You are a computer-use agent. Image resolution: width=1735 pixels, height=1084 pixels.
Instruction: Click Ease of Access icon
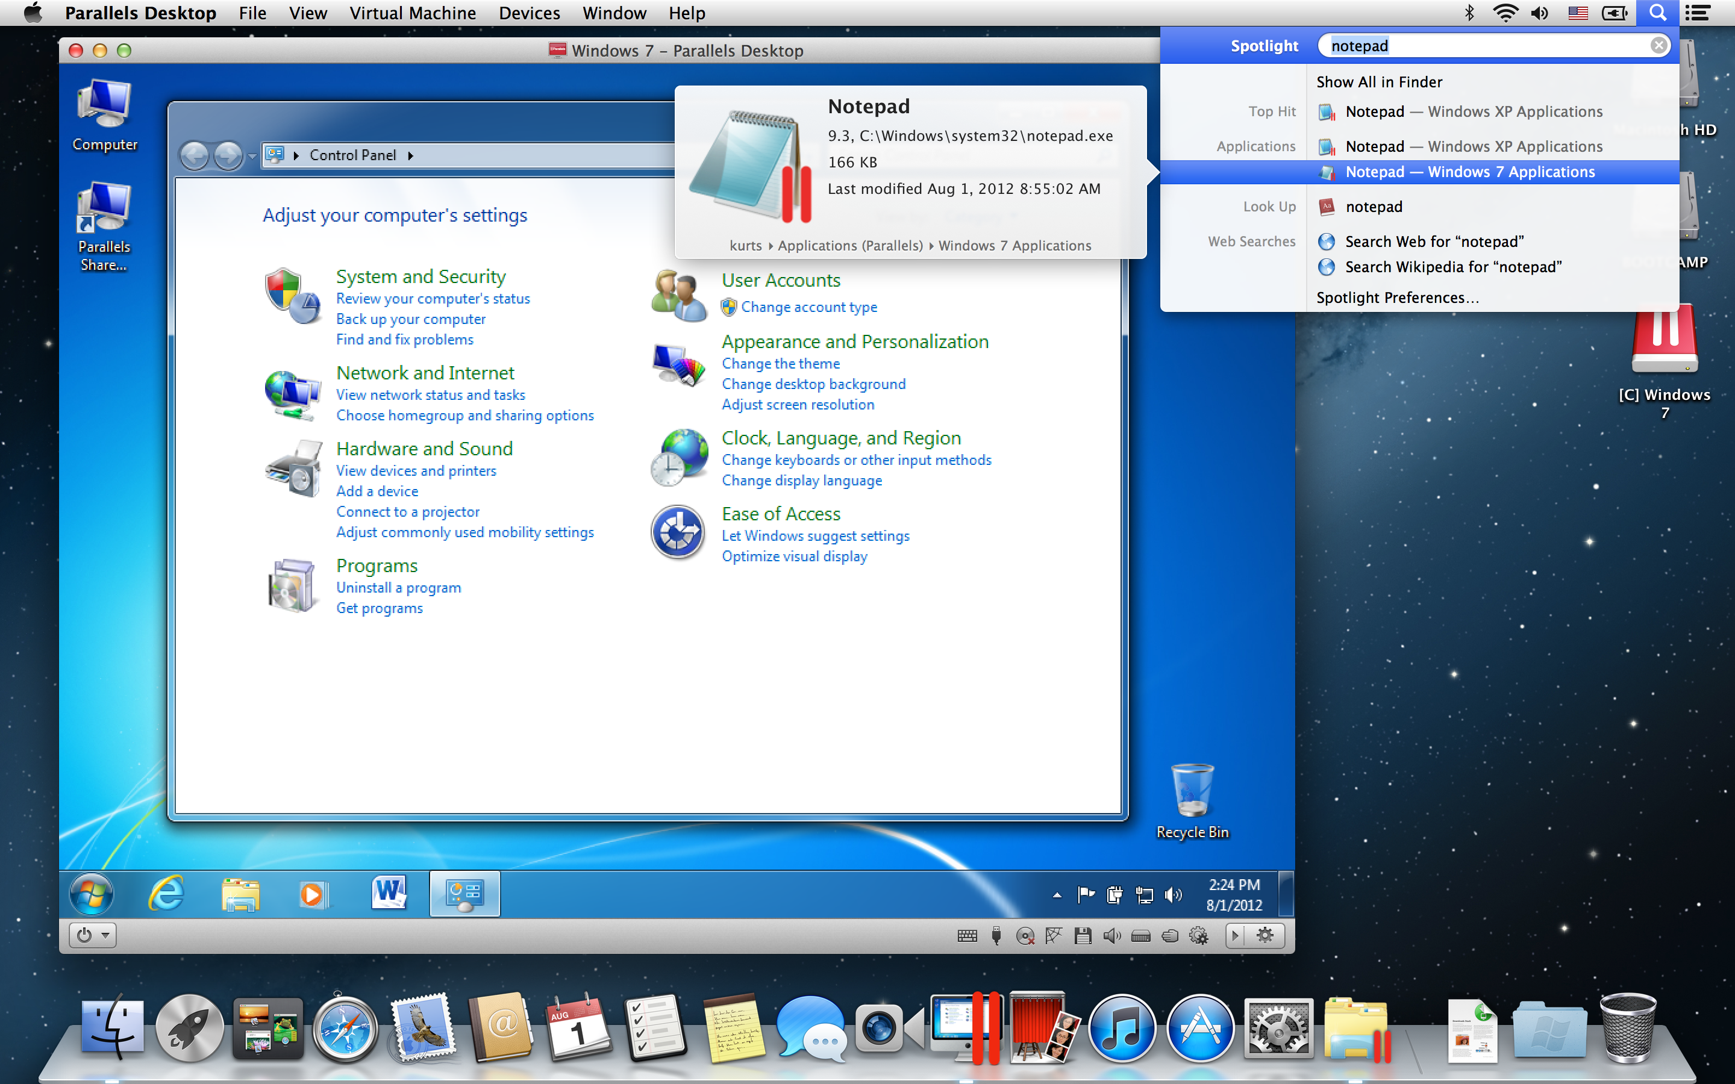tap(678, 533)
